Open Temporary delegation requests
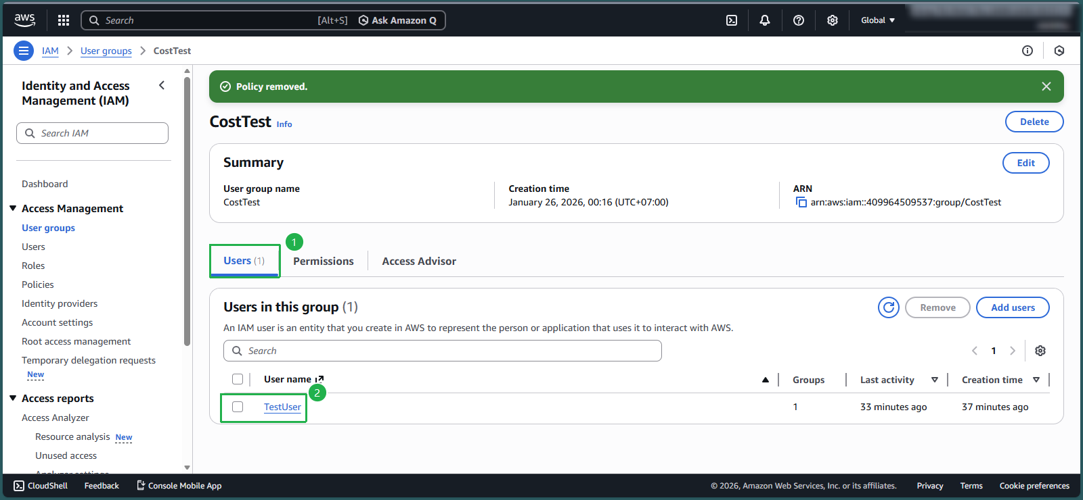The width and height of the screenshot is (1083, 500). point(89,360)
